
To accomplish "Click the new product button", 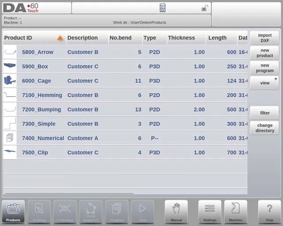I will click(264, 53).
